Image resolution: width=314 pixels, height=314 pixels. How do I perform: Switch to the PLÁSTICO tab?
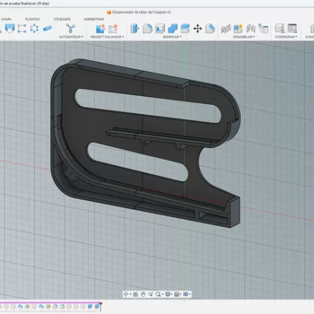pyautogui.click(x=32, y=19)
